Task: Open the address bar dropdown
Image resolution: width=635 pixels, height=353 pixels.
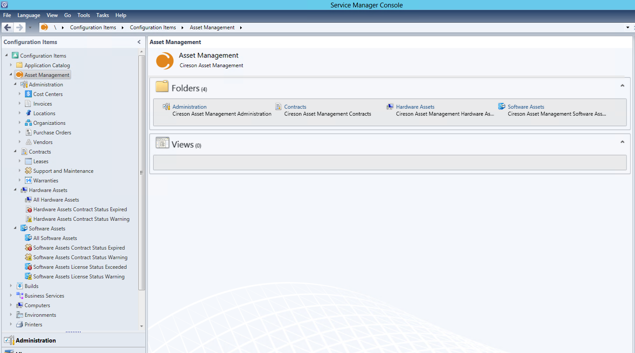Action: click(x=628, y=27)
